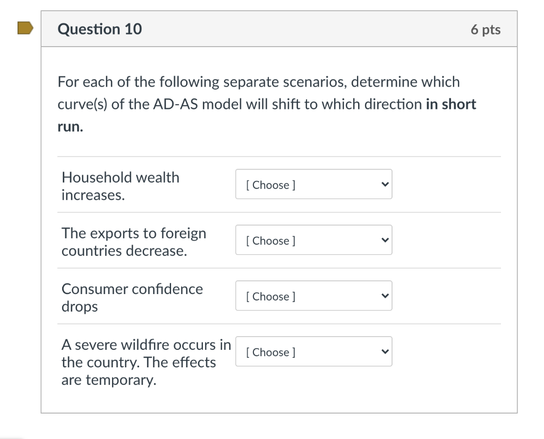Open the exports to foreign countries dropdown
The width and height of the screenshot is (544, 439).
click(313, 240)
